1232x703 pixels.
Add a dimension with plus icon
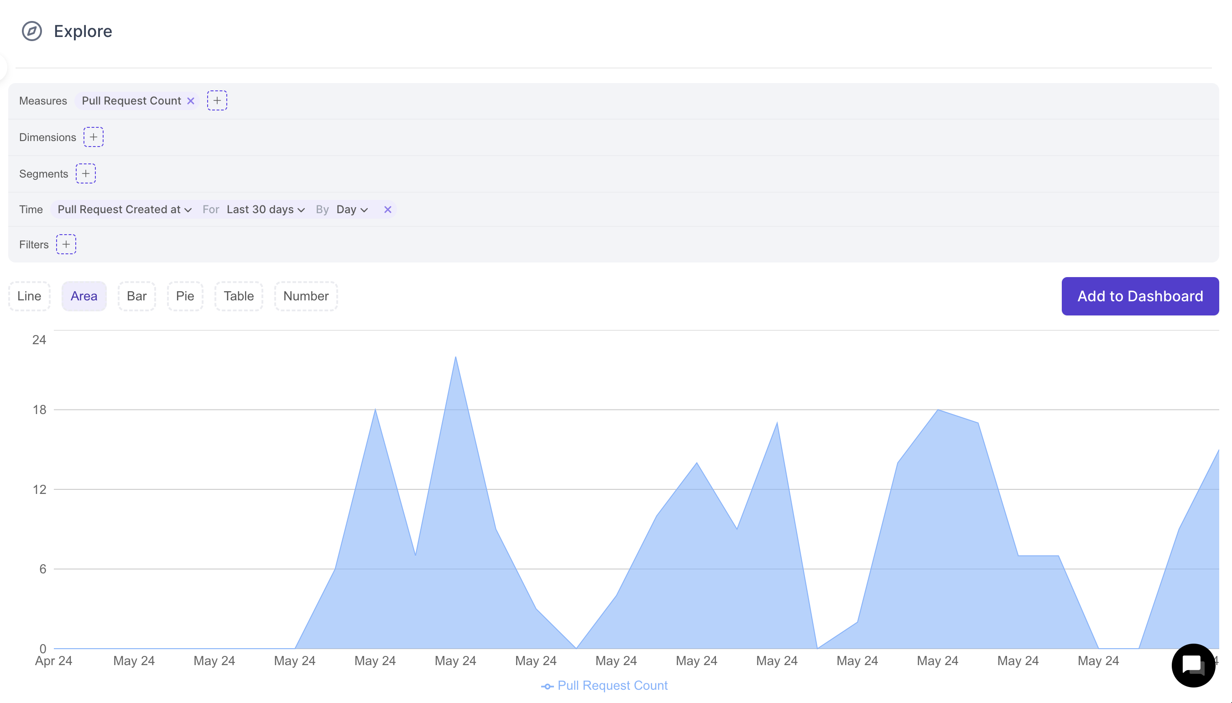(94, 137)
